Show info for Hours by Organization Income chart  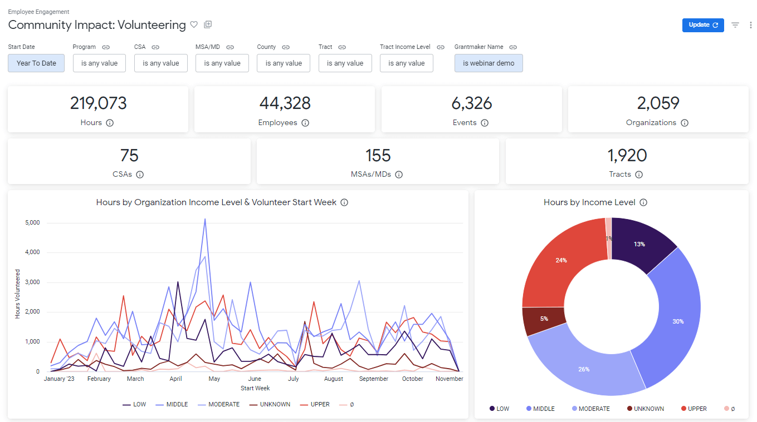pos(344,202)
